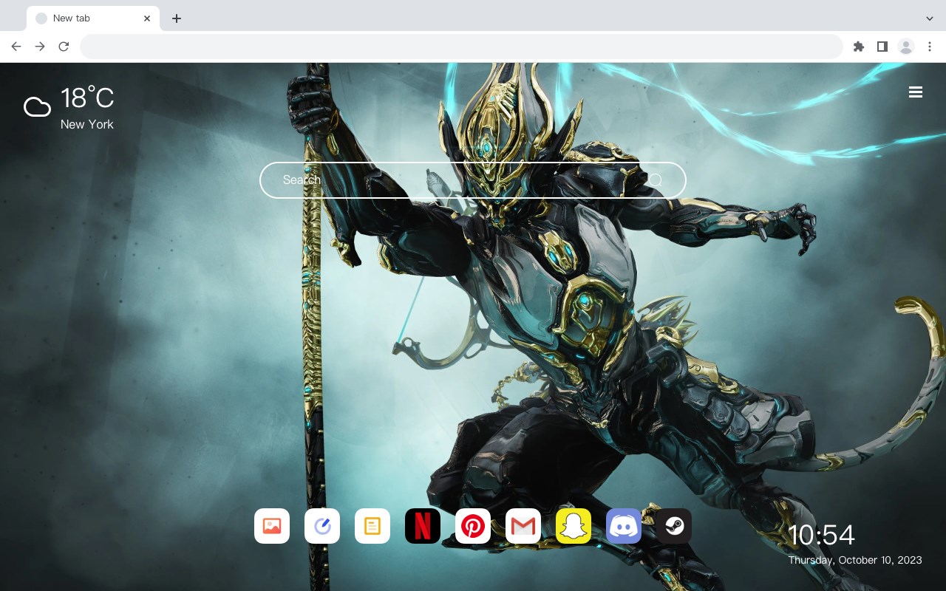Click the New York location label
Screen dimensions: 946x591
[x=87, y=124]
